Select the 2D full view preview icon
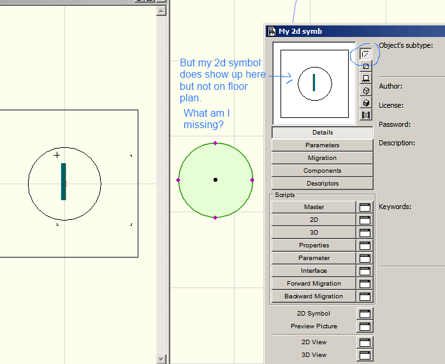This screenshot has height=364, width=445. [365, 66]
